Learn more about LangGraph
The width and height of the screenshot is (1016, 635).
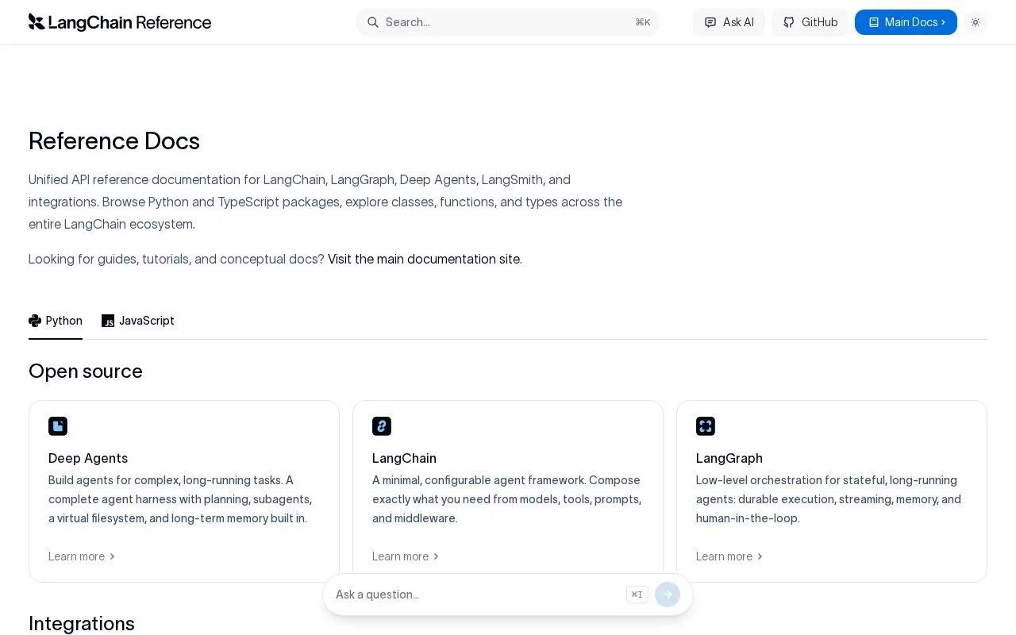tap(729, 556)
